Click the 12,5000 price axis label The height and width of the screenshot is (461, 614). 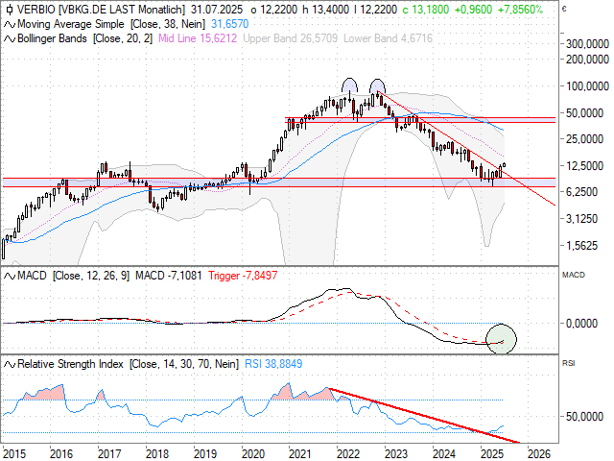584,166
